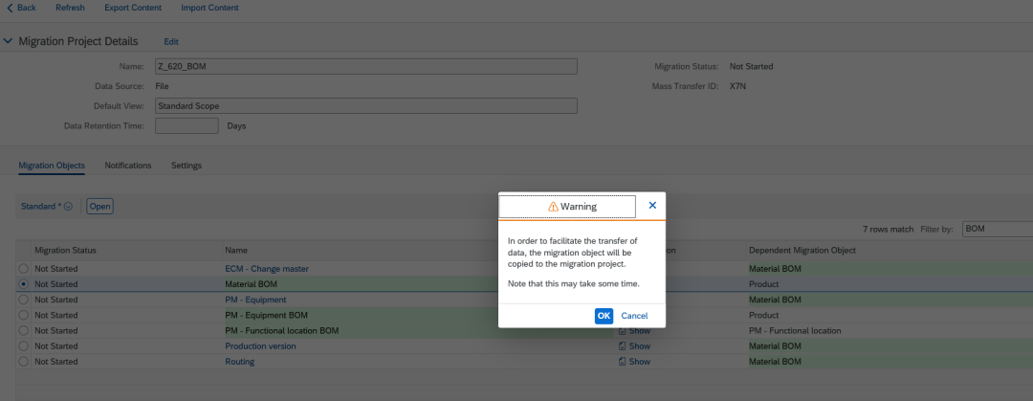The height and width of the screenshot is (401, 1033).
Task: Click Show link in PM - Functional location BOM row
Action: (640, 330)
